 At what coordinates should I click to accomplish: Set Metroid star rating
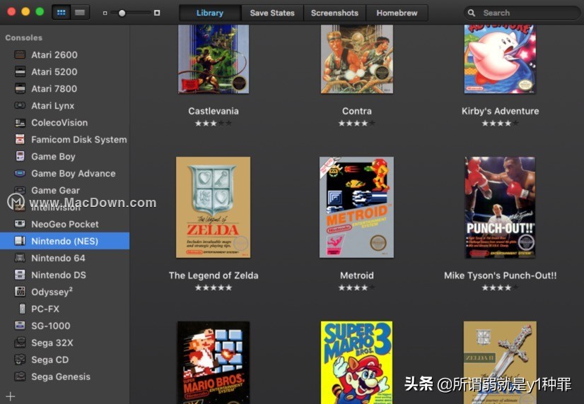(x=357, y=287)
